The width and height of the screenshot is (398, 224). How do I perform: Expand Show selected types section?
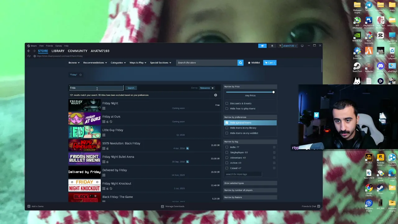point(250,183)
